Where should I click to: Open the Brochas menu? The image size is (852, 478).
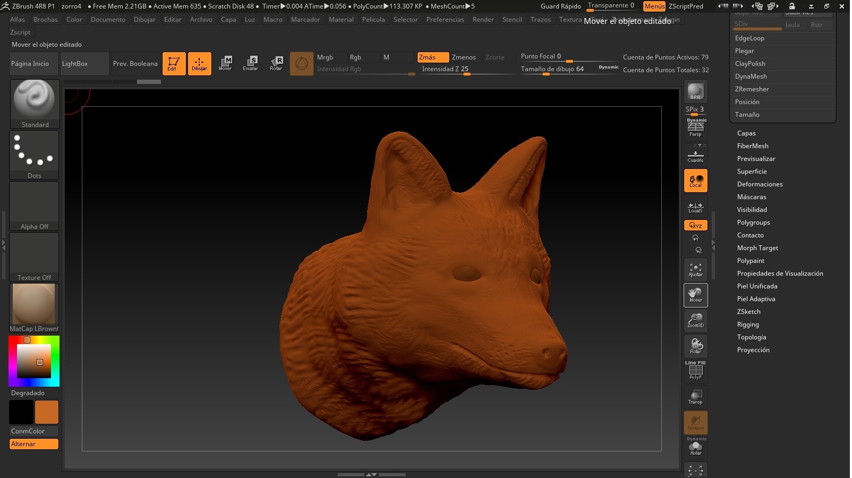(x=45, y=20)
